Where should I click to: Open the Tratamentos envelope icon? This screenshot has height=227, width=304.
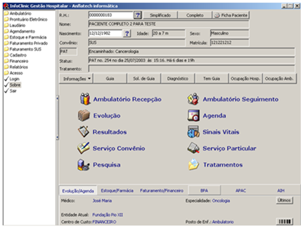tap(194, 164)
